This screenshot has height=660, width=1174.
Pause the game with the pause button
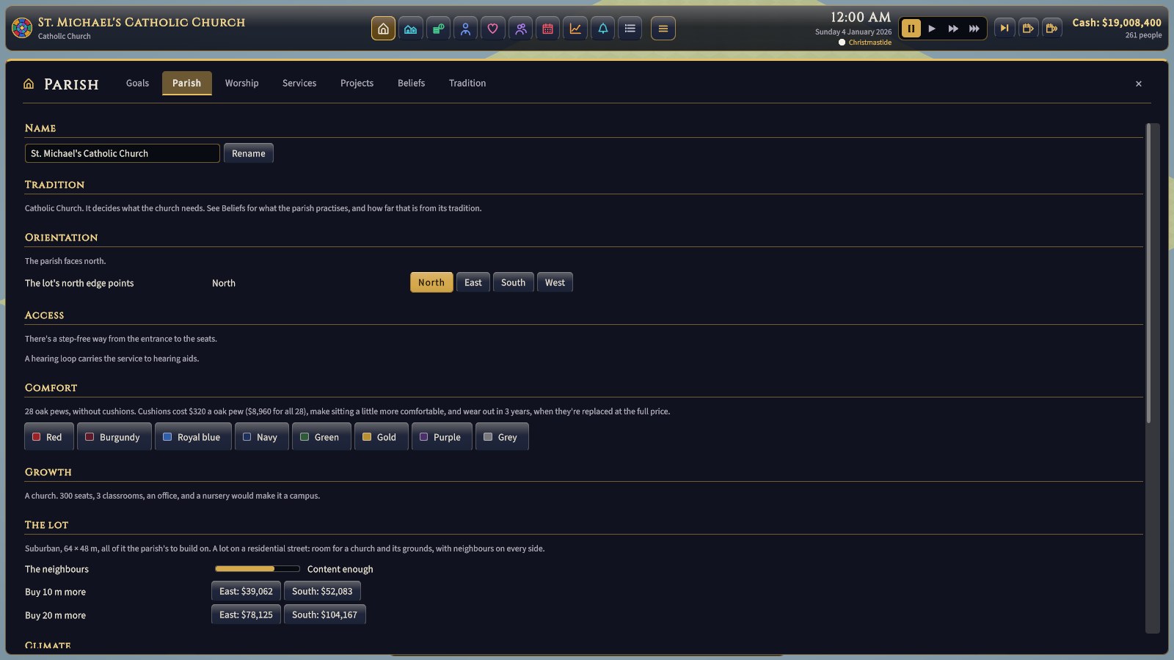coord(911,29)
